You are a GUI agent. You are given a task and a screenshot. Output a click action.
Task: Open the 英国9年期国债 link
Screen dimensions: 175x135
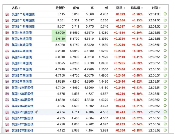coord(22,82)
